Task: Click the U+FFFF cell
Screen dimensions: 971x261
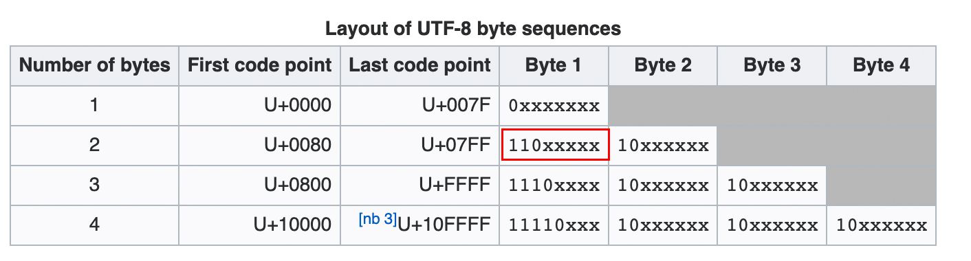Action: [x=420, y=185]
